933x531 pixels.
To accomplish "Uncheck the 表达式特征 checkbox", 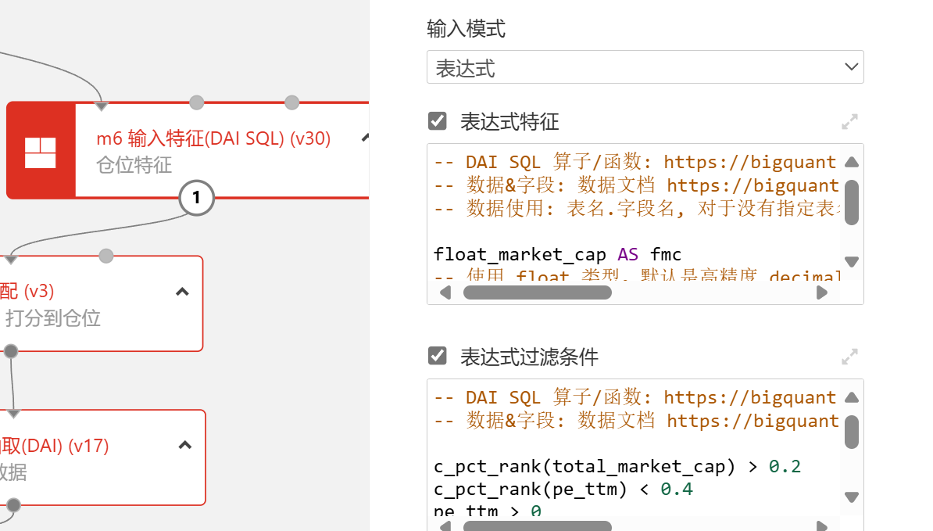I will click(x=438, y=121).
